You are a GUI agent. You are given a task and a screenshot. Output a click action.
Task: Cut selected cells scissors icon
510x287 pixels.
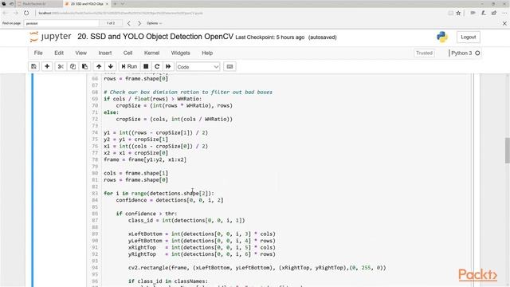tap(61, 66)
